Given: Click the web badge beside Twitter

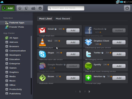Looking at the screenshot, I should click(102, 53).
